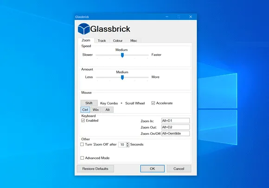Click the Speed slider thumb
Image resolution: width=269 pixels, height=188 pixels.
pyautogui.click(x=122, y=55)
